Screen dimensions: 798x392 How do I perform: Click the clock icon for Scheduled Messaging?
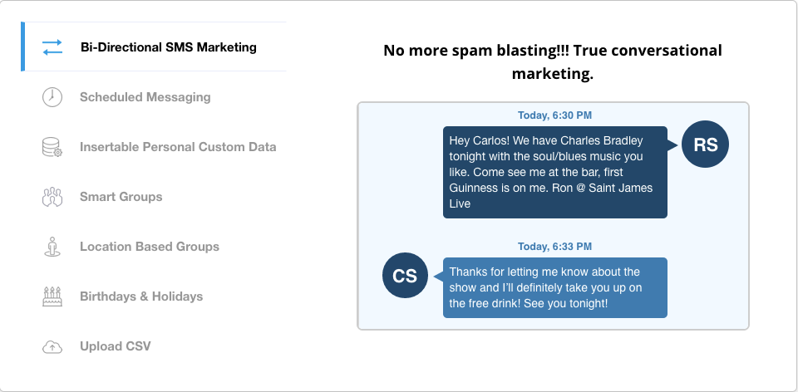52,96
